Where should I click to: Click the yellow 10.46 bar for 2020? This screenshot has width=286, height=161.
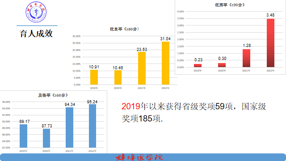[118, 77]
